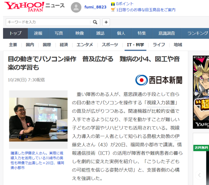Open the fumi_8823 username link

95,7
